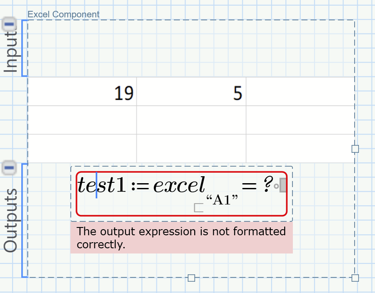
Task: Click the "A1" subscript string
Action: click(222, 200)
